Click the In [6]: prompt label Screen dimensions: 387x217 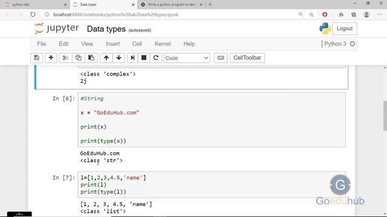(x=63, y=99)
